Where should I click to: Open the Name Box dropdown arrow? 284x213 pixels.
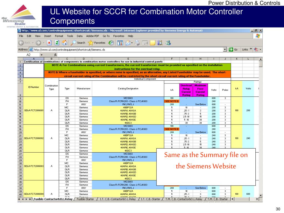point(42,55)
